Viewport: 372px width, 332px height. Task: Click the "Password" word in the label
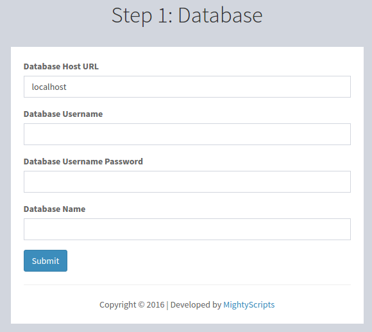(124, 161)
